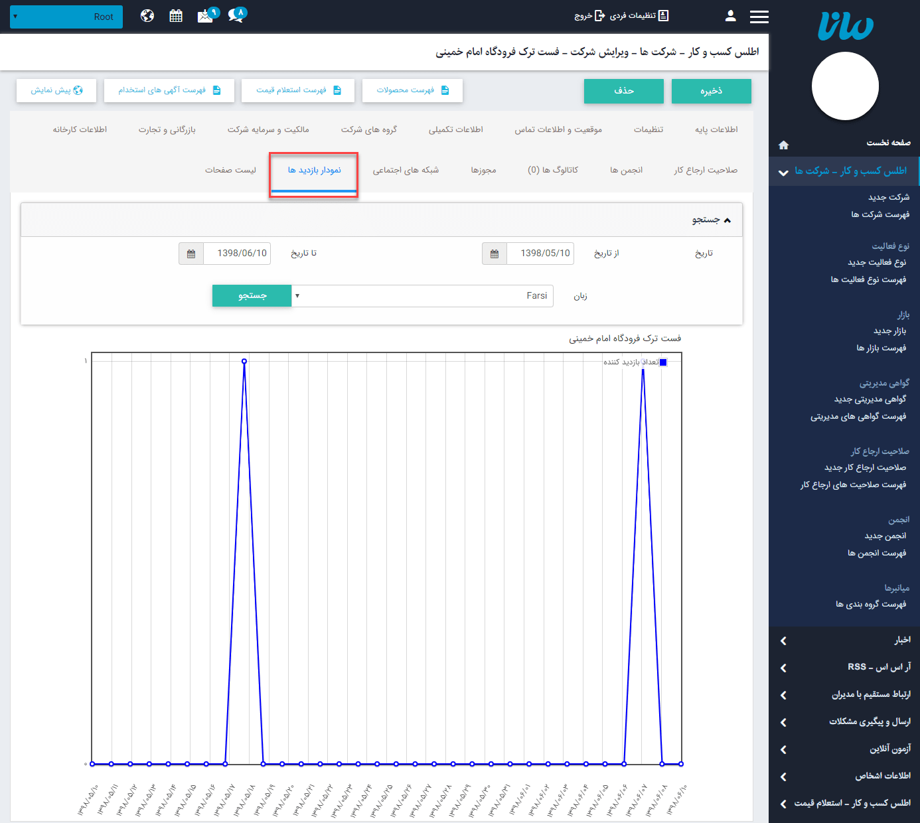Open the زبان Farsi language dropdown
The image size is (920, 823).
(x=422, y=296)
